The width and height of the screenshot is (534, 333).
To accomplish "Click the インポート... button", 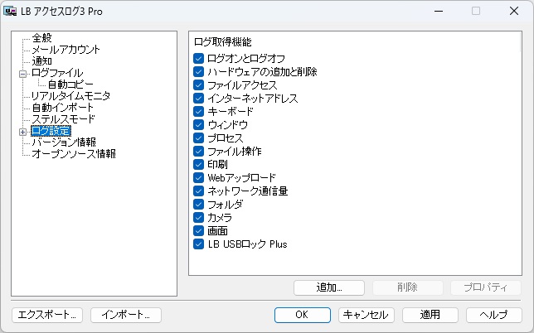I will (x=126, y=315).
